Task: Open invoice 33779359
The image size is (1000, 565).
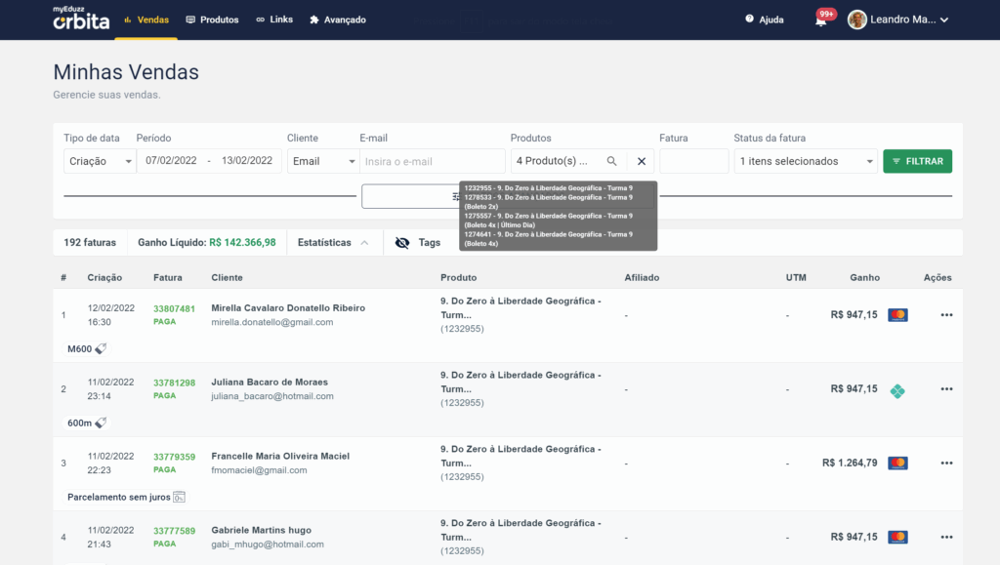Action: (174, 457)
